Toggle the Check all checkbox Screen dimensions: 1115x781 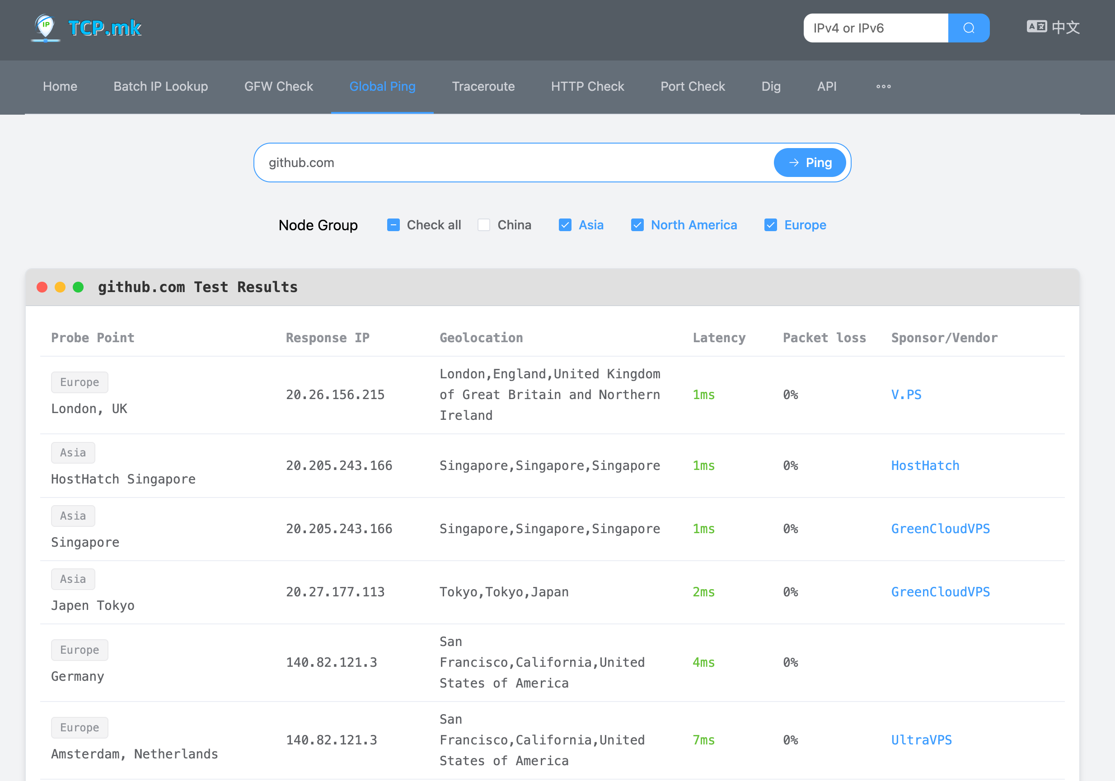(x=394, y=225)
